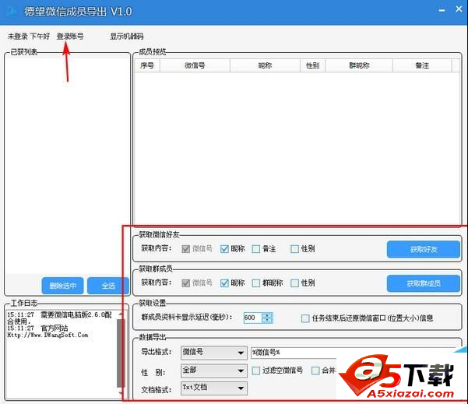Enable the 过滤空微信号 checkbox

click(x=255, y=371)
